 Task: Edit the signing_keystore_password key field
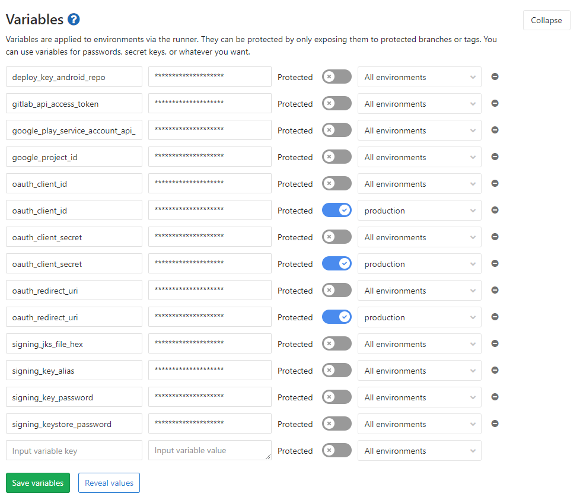tap(74, 424)
